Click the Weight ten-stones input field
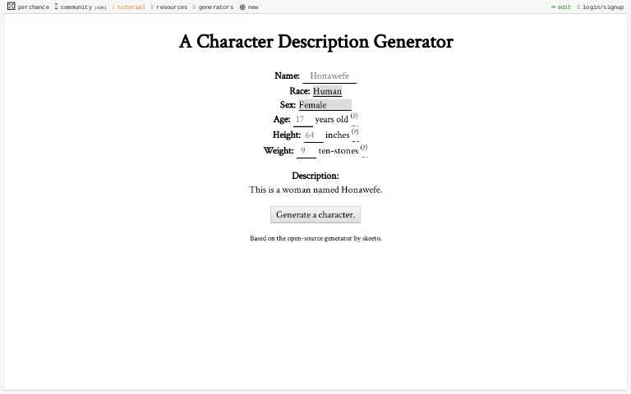Viewport: 631px width, 394px height. coord(306,151)
